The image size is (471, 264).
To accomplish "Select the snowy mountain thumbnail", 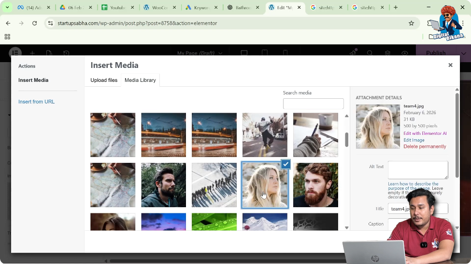I will 265,222.
